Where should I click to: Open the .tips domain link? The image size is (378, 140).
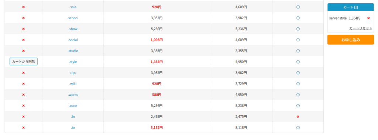pos(73,73)
